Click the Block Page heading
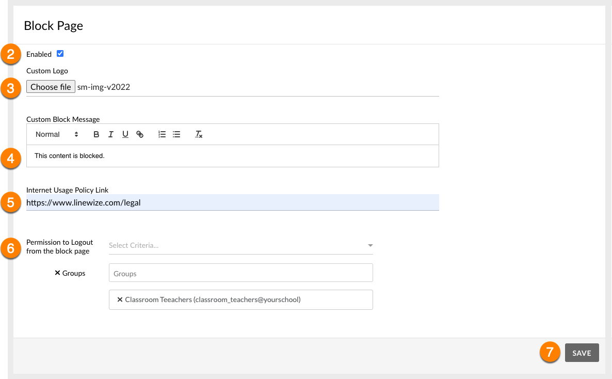612x379 pixels. coord(54,26)
